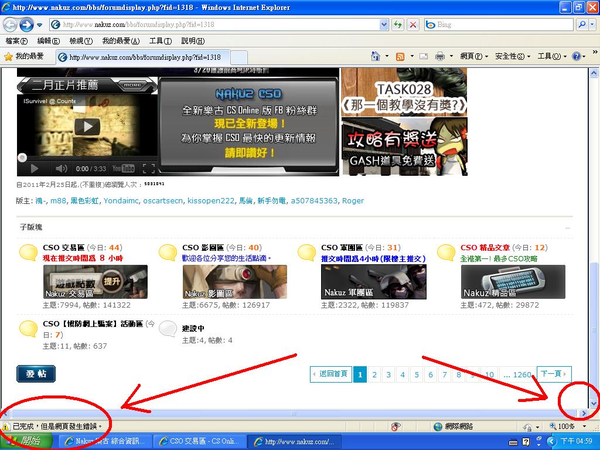Open the address bar history dropdown
Viewport: 600px width, 450px height.
pyautogui.click(x=384, y=25)
